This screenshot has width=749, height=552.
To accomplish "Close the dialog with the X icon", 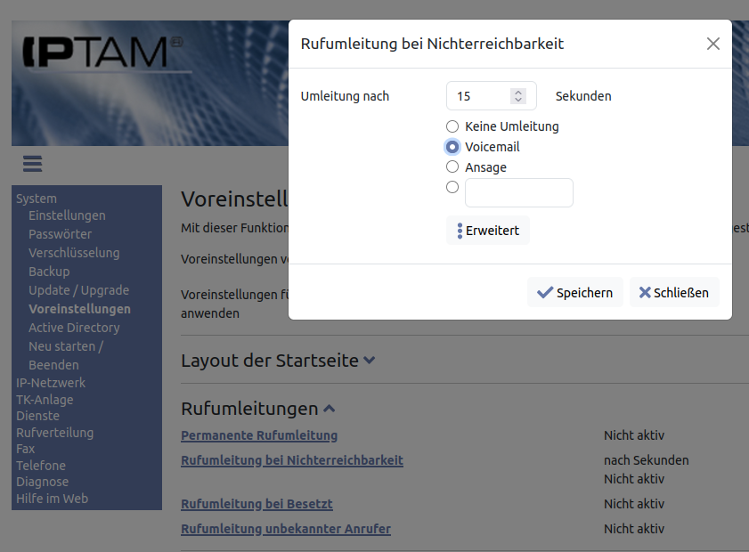I will pos(712,44).
